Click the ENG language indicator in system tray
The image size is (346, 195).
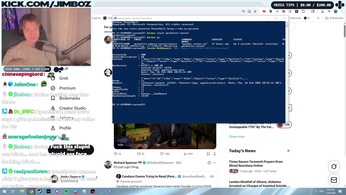pyautogui.click(x=322, y=191)
